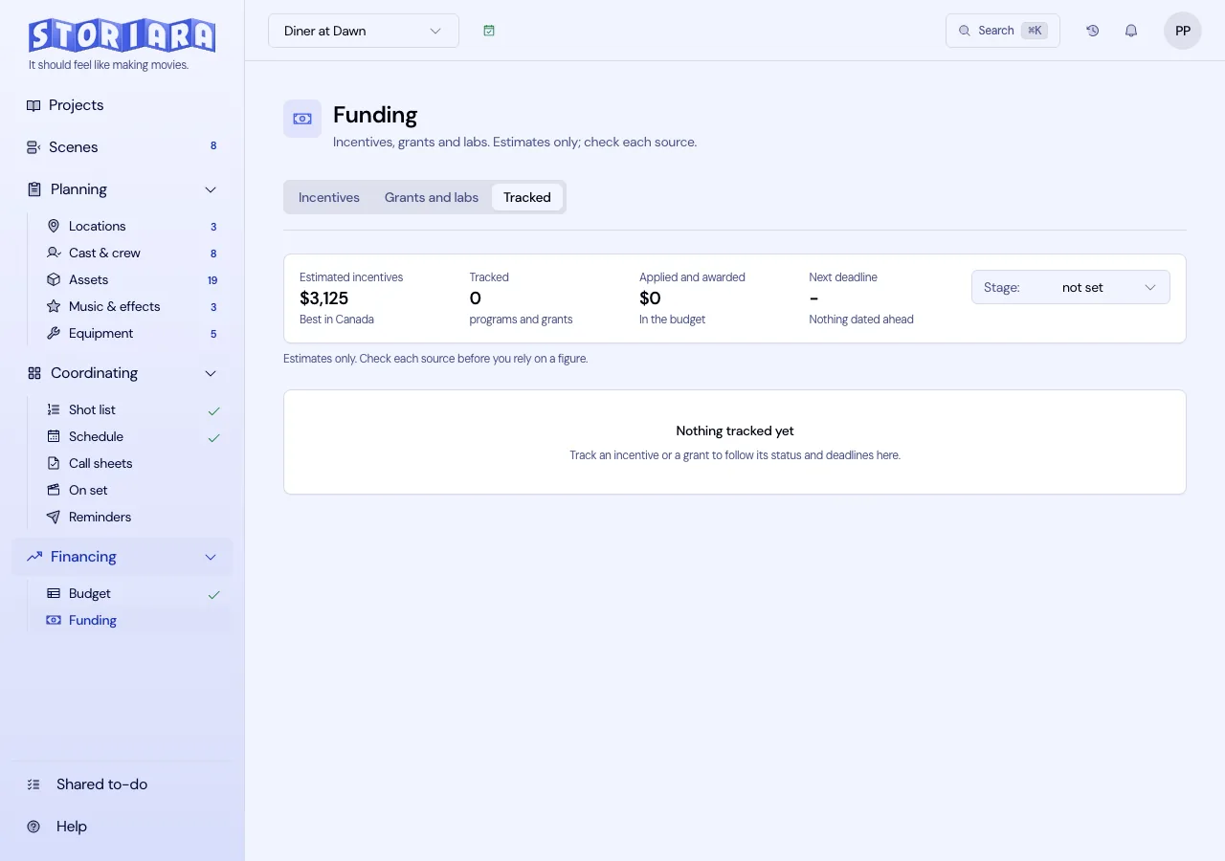Image resolution: width=1225 pixels, height=861 pixels.
Task: Select the Tracked tab
Action: 527,197
